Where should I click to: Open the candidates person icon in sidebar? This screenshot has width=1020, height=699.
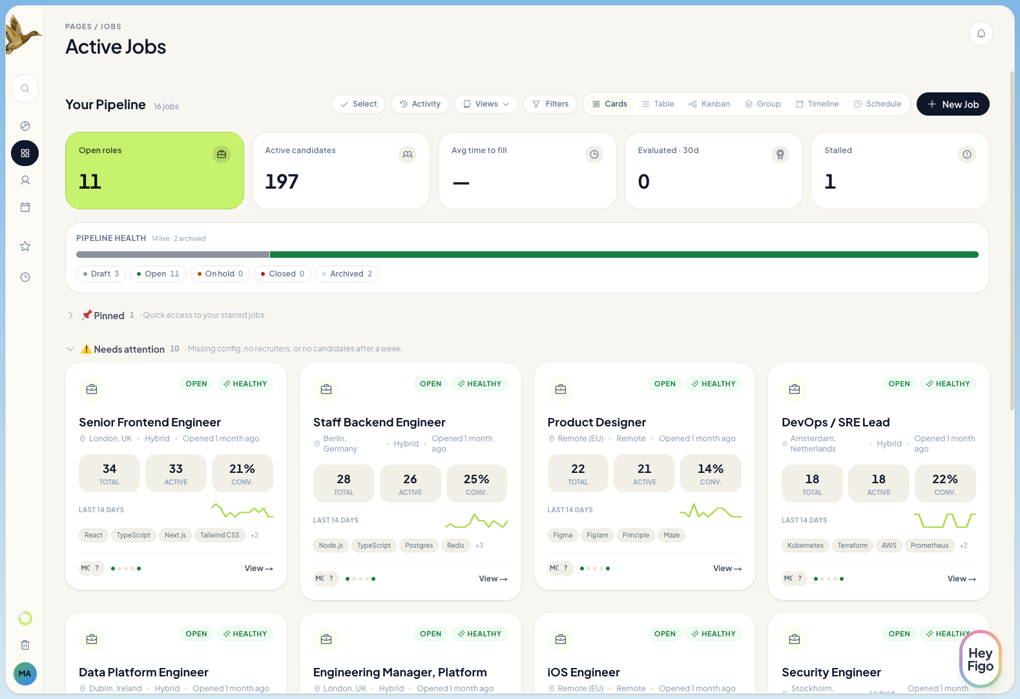pyautogui.click(x=25, y=180)
